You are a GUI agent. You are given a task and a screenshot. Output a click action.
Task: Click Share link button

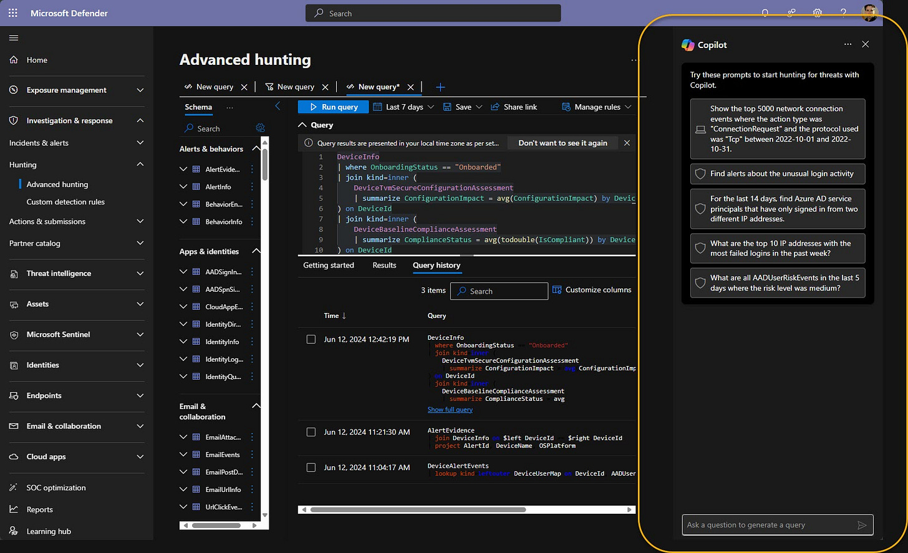[x=514, y=107]
